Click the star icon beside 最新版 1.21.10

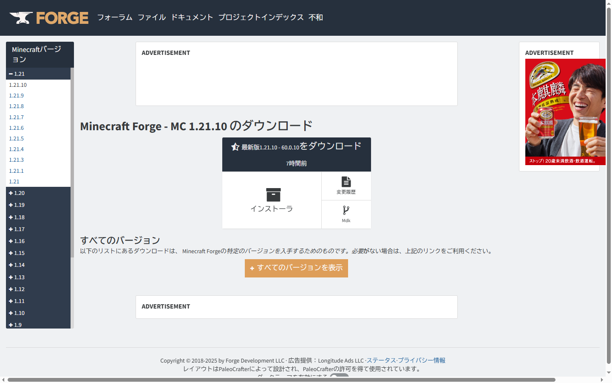tap(235, 146)
